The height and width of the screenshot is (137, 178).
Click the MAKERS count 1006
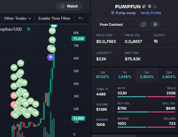pyautogui.click(x=100, y=125)
